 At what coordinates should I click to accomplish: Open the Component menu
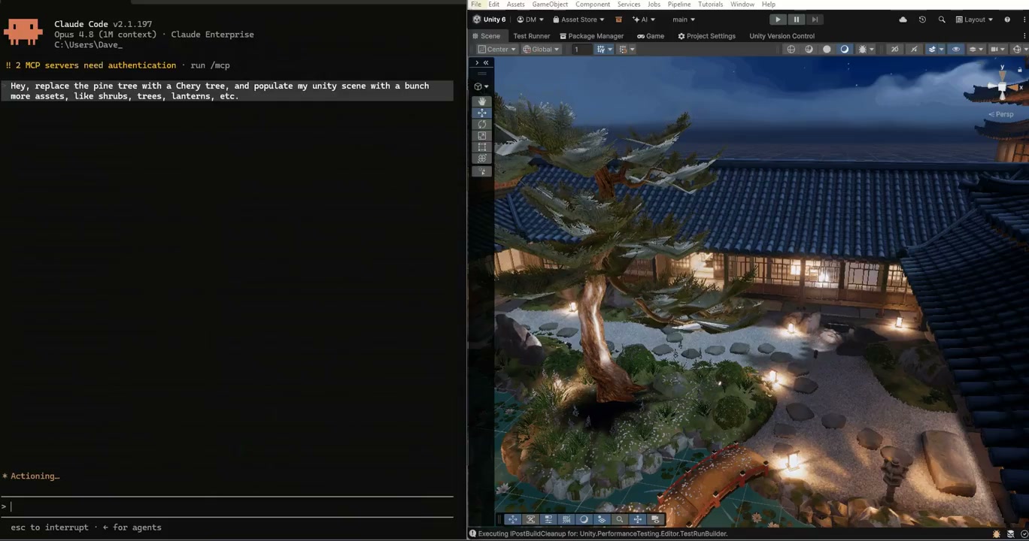pos(593,5)
